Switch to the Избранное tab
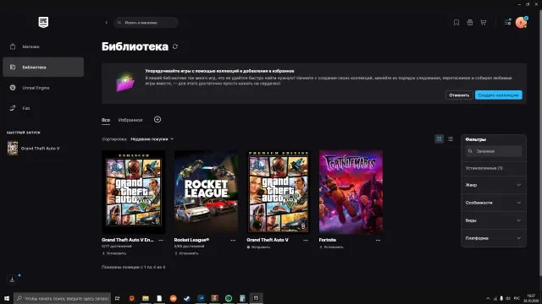The width and height of the screenshot is (542, 304). click(130, 120)
